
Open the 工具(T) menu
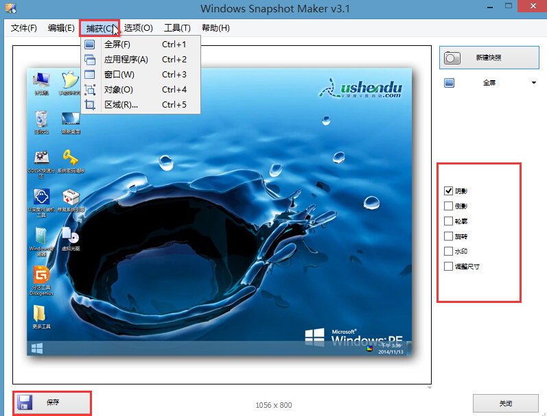[177, 28]
